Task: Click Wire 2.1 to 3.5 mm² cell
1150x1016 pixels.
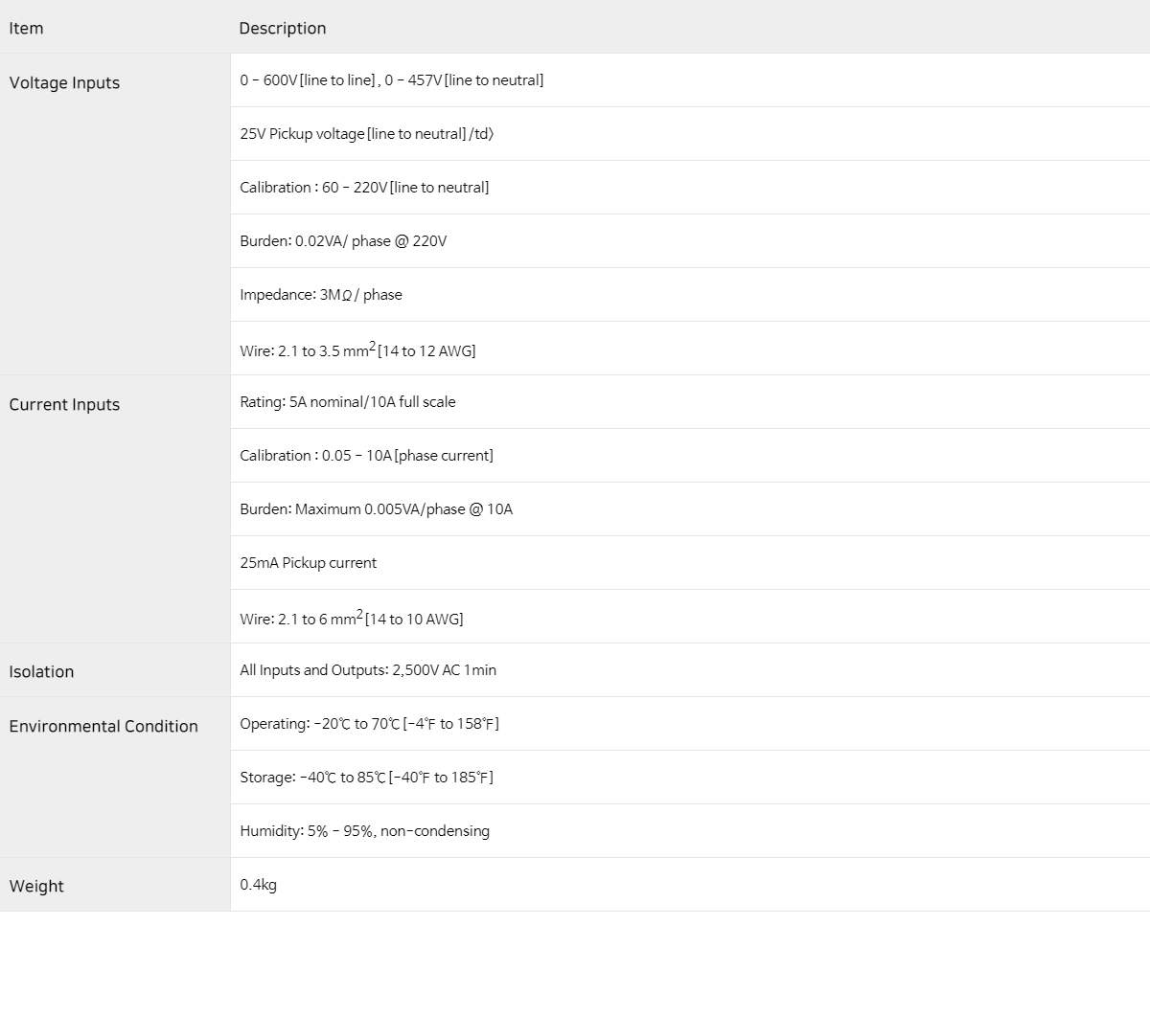Action: pos(357,350)
